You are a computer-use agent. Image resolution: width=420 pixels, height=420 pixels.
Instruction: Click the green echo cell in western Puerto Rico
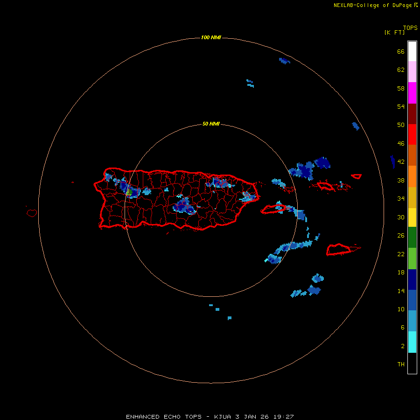129,192
